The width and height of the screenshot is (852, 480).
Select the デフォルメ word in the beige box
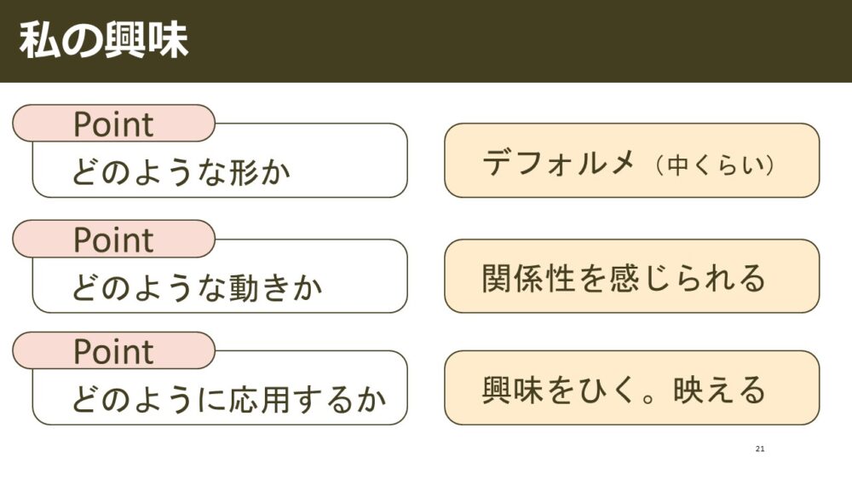(559, 162)
